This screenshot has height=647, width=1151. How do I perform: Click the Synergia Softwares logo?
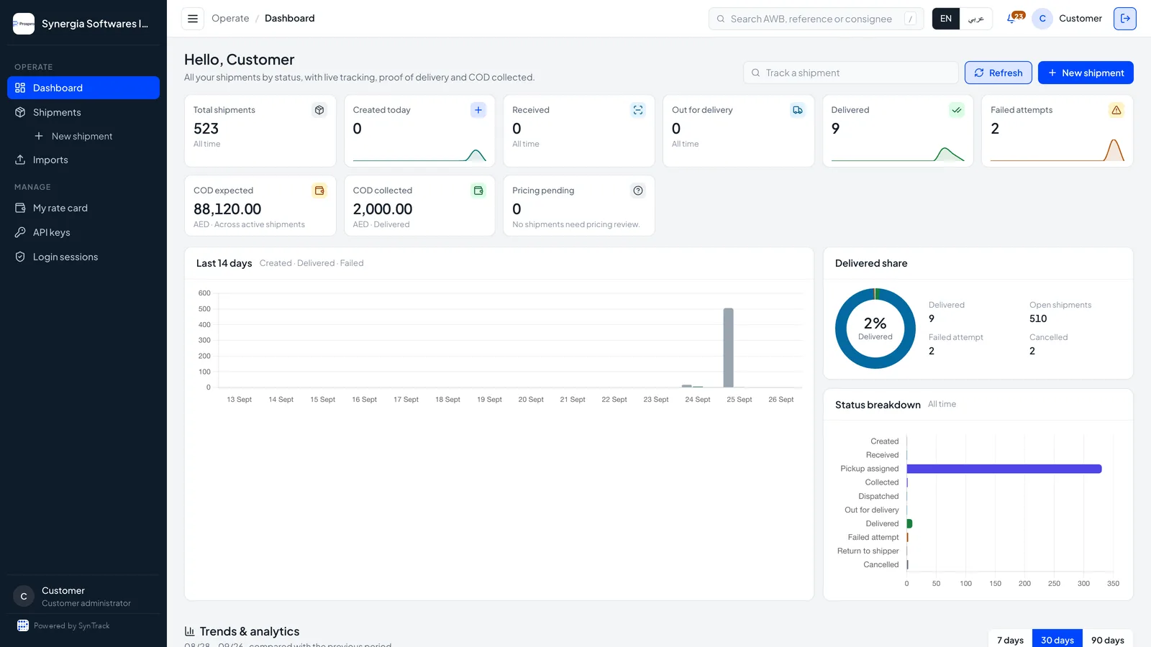24,24
